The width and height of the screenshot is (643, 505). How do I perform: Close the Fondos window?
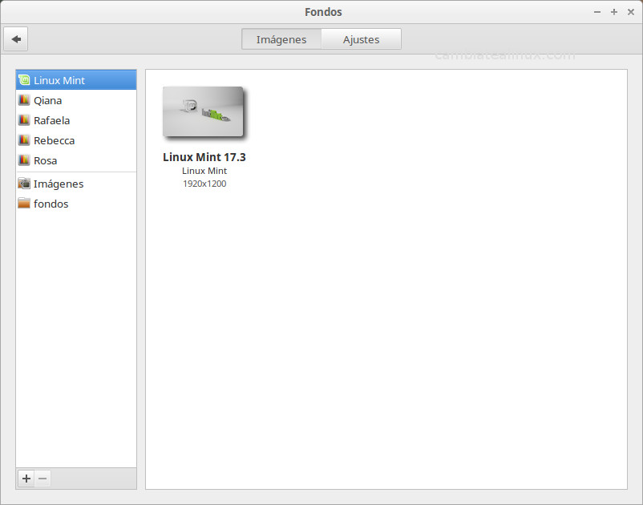tap(631, 12)
